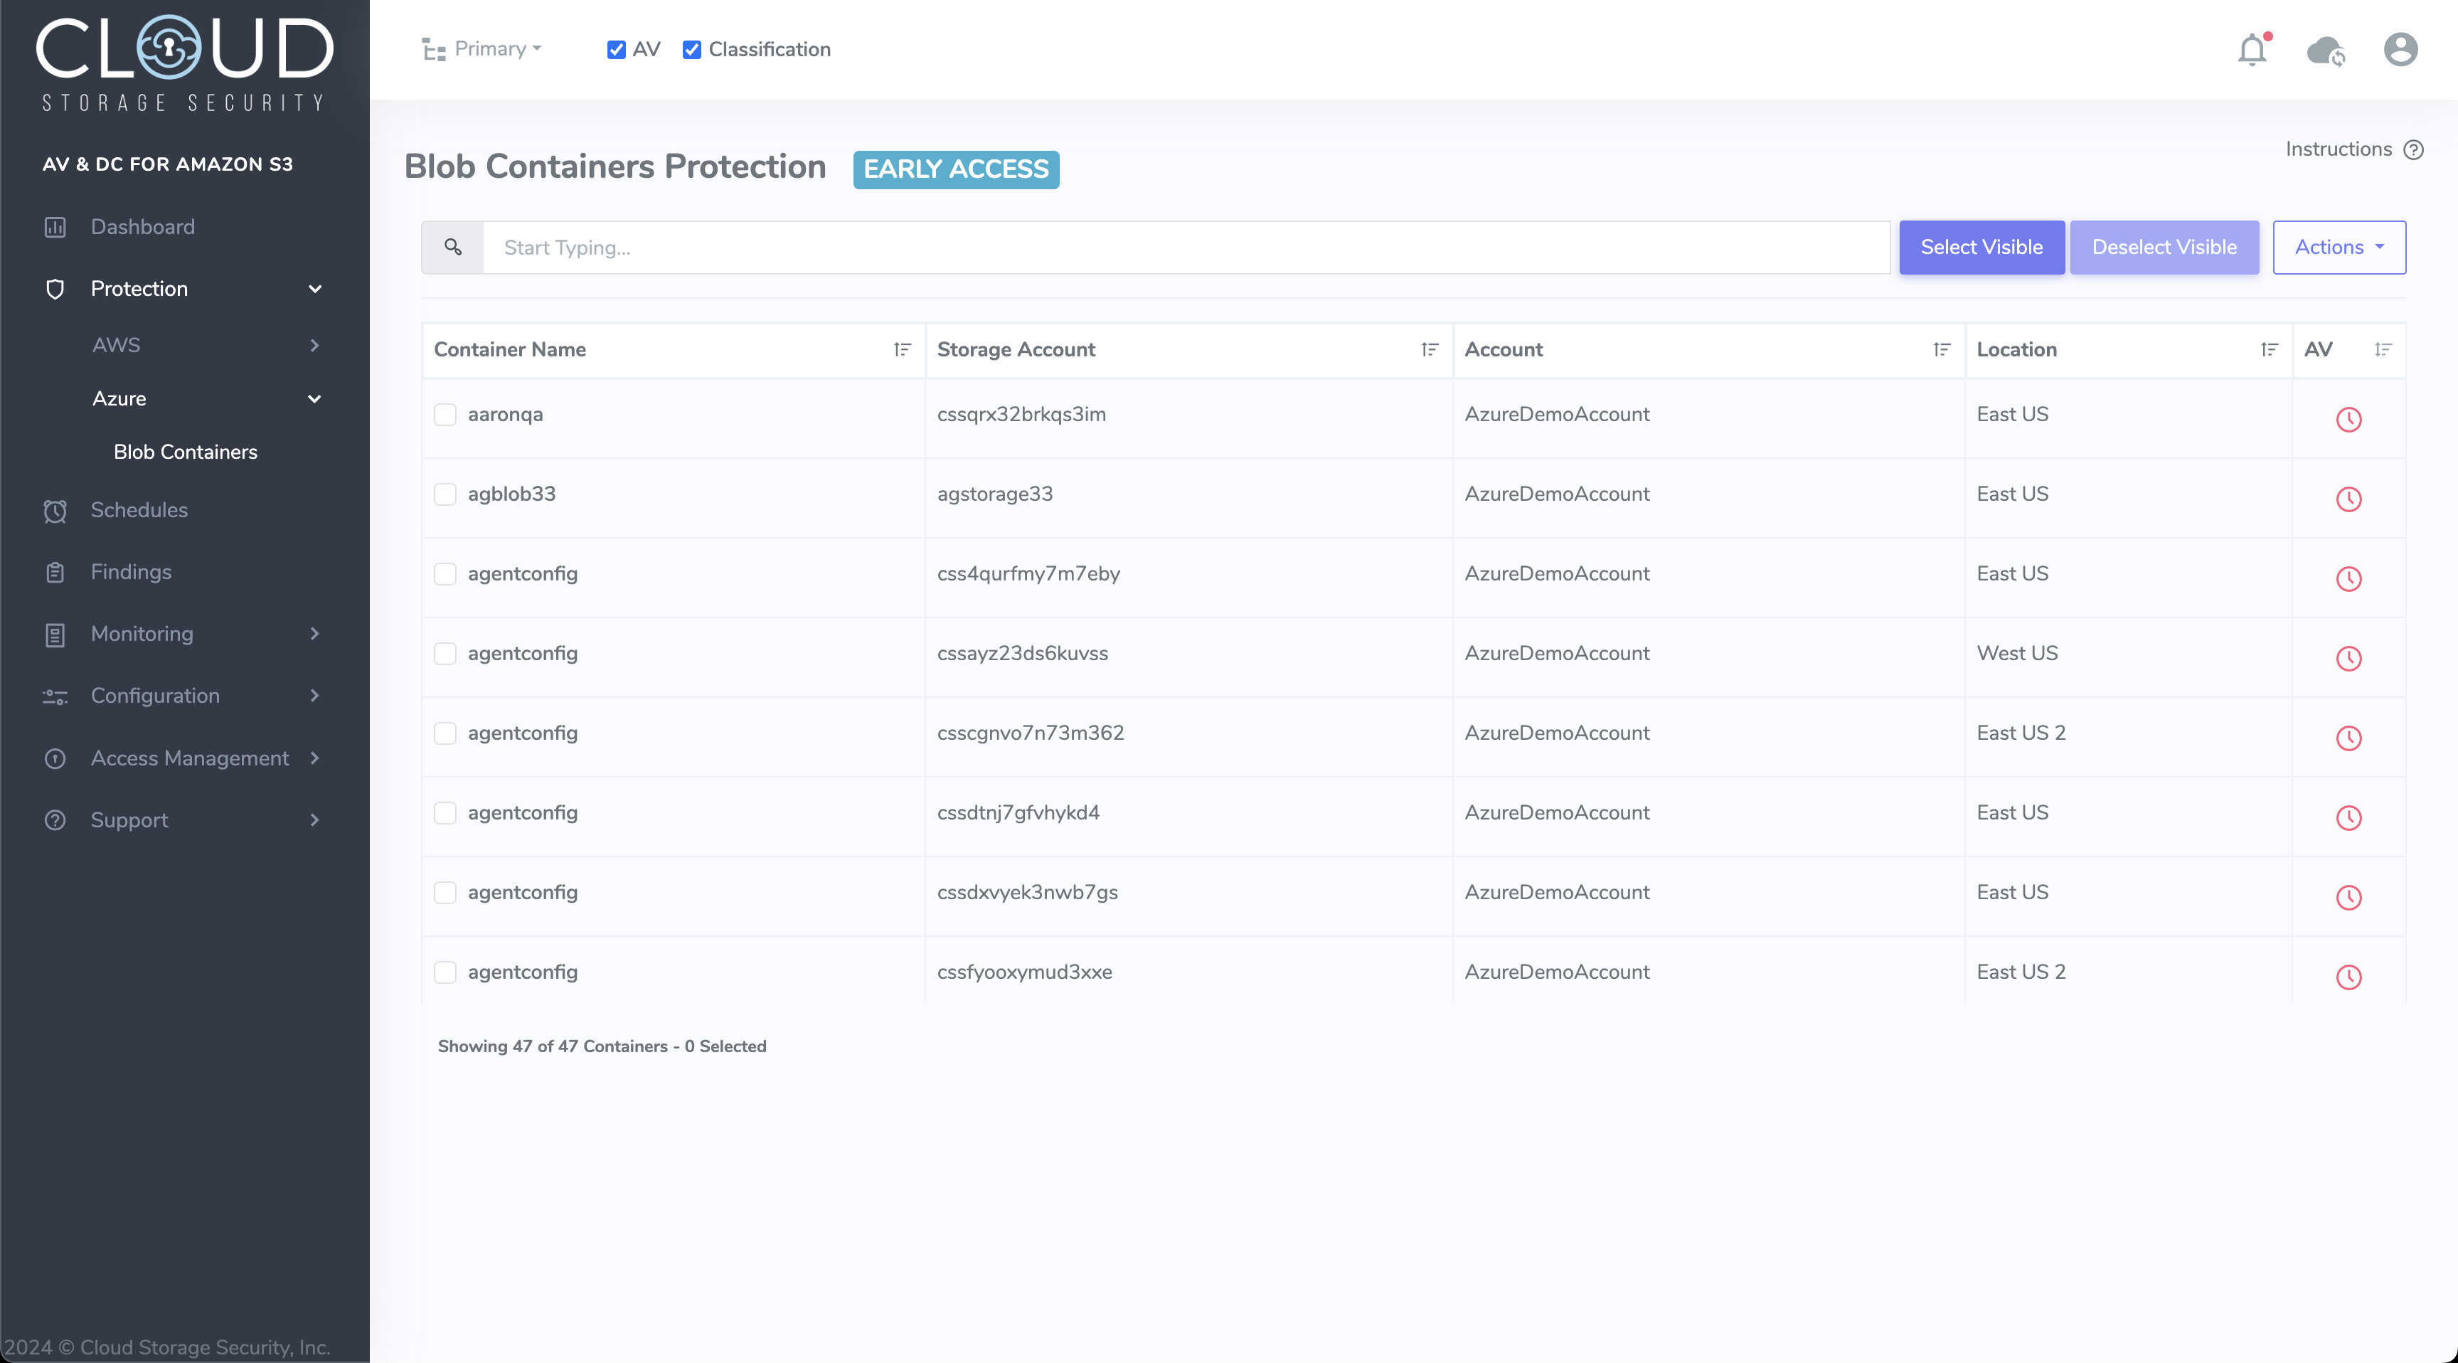Sort by AV column icon
Viewport: 2458px width, 1363px height.
point(2383,349)
